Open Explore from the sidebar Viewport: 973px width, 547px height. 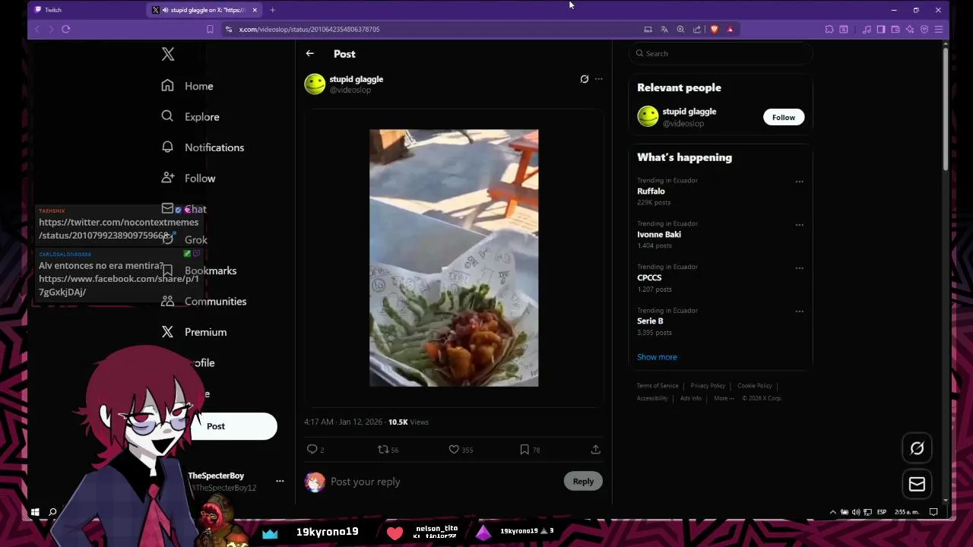(201, 117)
